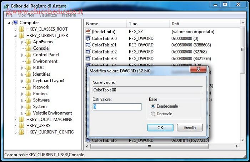Image resolution: width=250 pixels, height=162 pixels.
Task: Select the Esadecimale base radio button
Action: (x=153, y=106)
